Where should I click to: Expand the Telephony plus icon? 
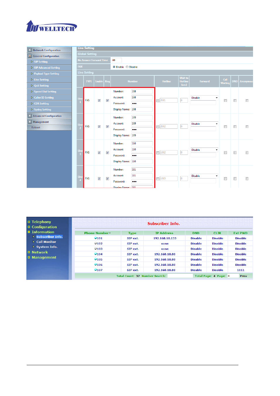point(29,222)
